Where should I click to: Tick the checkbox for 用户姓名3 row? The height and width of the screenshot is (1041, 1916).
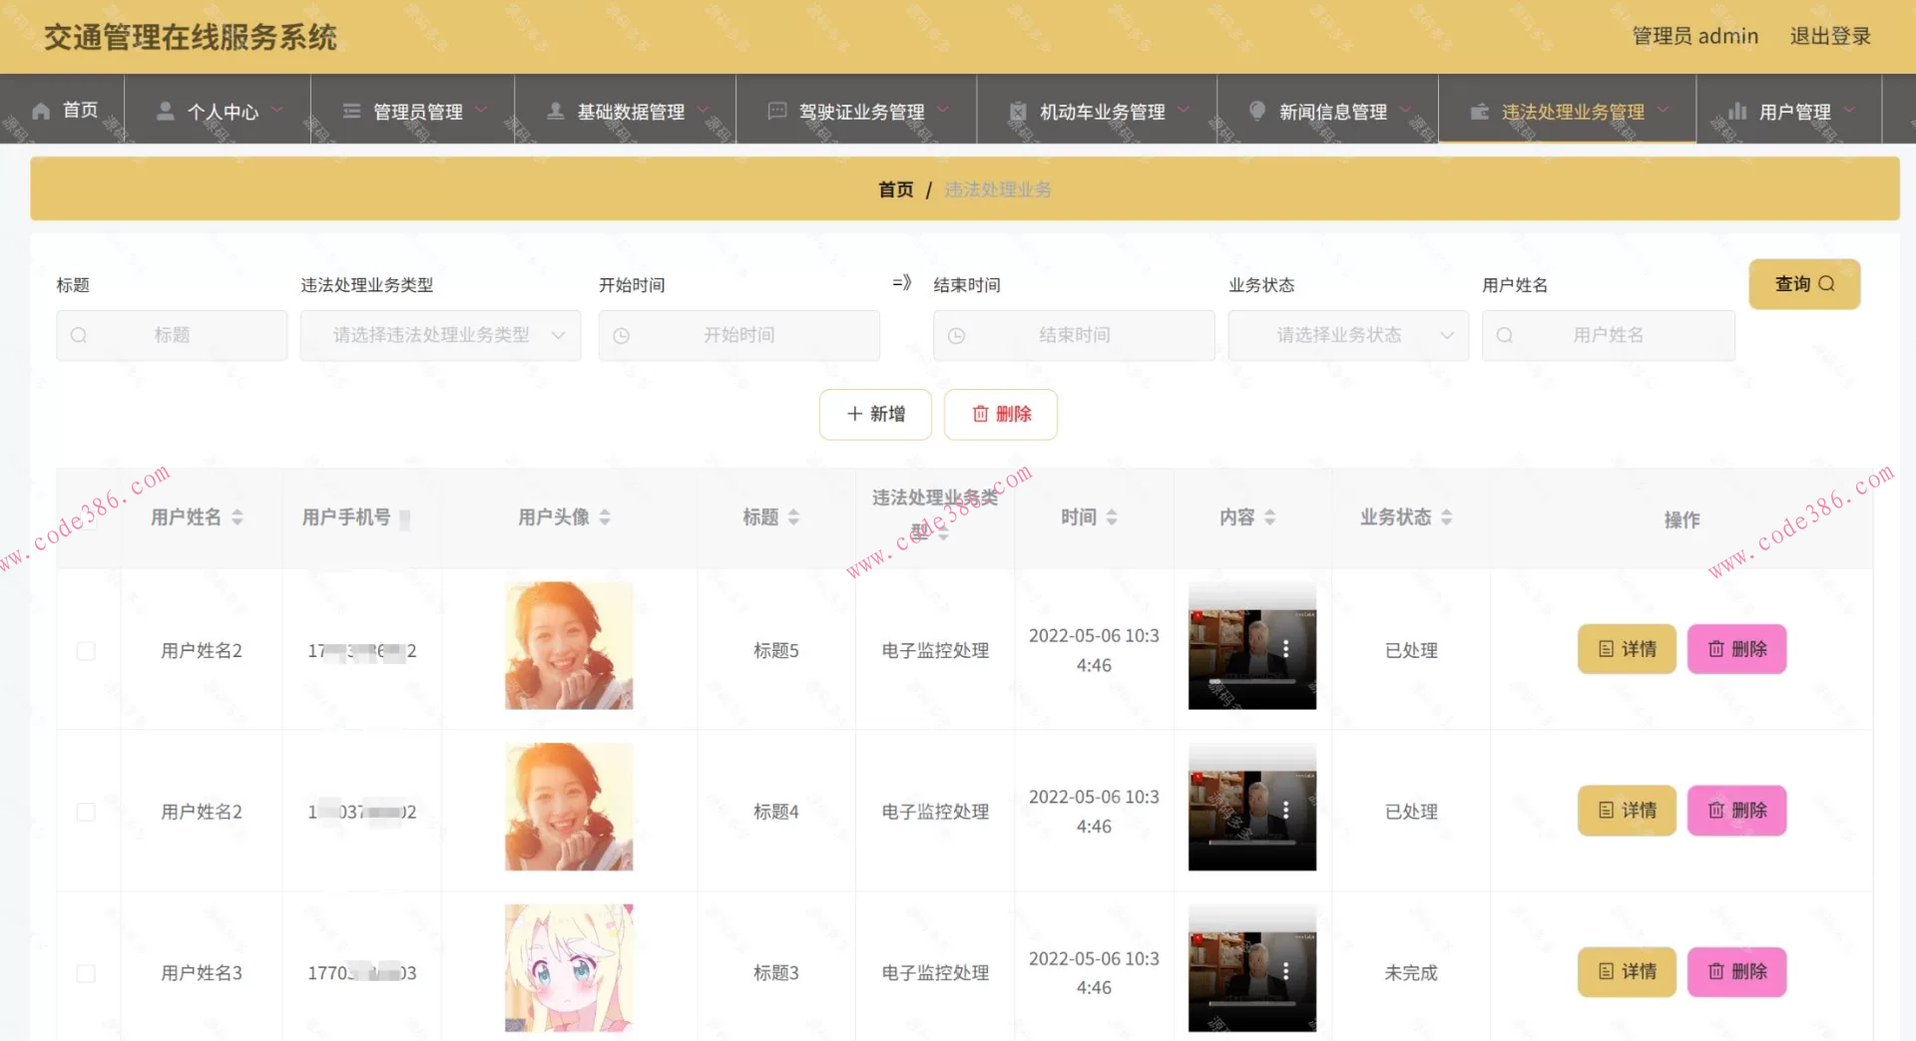point(87,973)
